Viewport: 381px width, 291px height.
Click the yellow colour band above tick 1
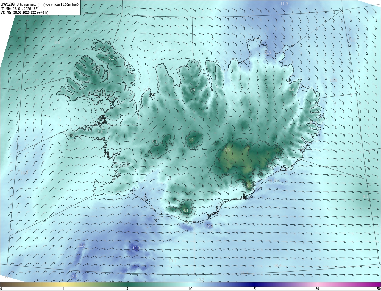[x=64, y=284]
